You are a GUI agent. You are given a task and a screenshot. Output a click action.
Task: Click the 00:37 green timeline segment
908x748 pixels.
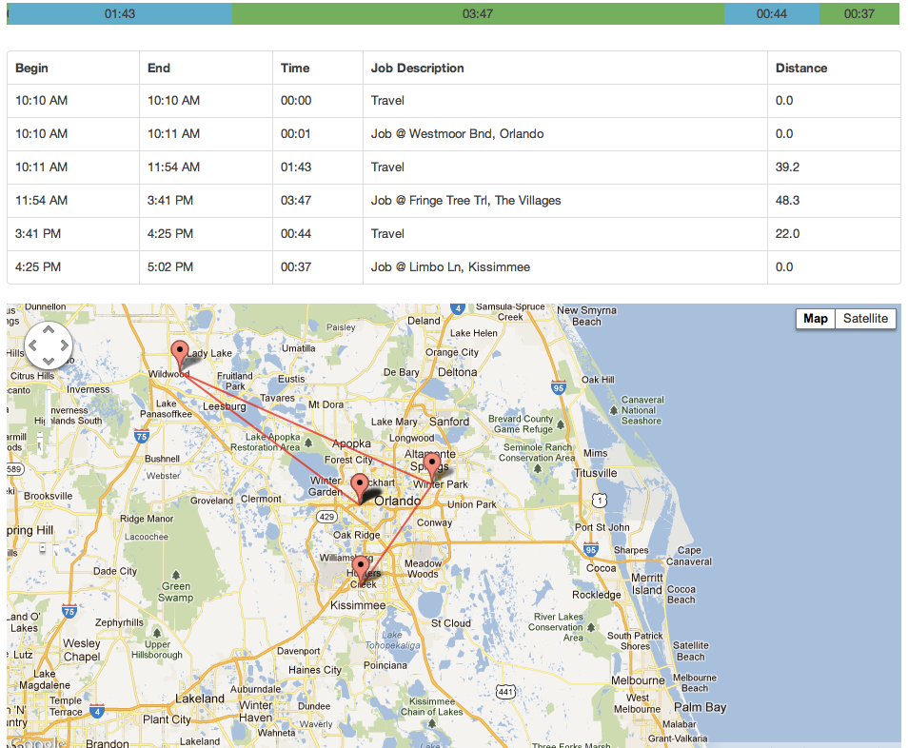(859, 14)
